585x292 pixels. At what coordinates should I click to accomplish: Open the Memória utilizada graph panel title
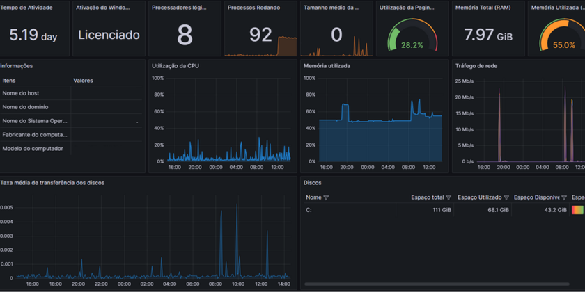327,66
